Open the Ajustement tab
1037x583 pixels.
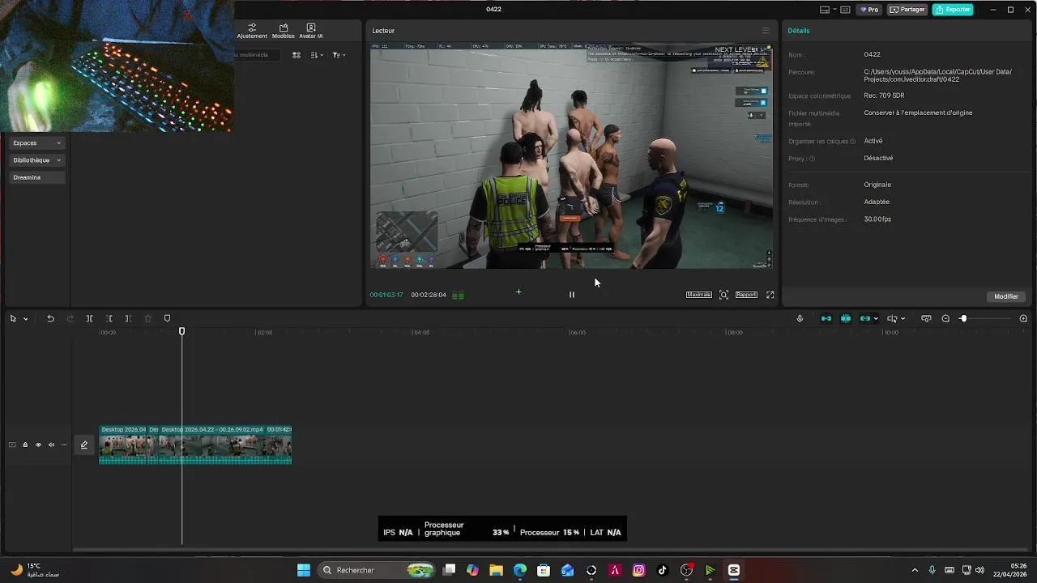coord(252,31)
